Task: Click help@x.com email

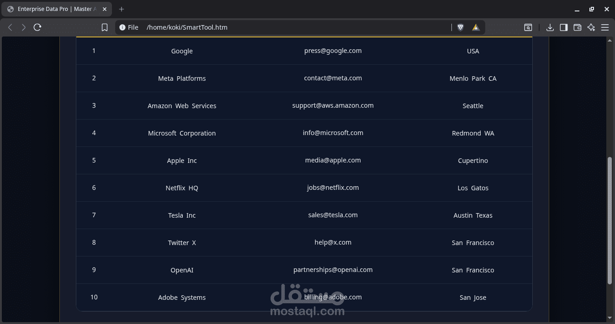Action: (x=333, y=242)
